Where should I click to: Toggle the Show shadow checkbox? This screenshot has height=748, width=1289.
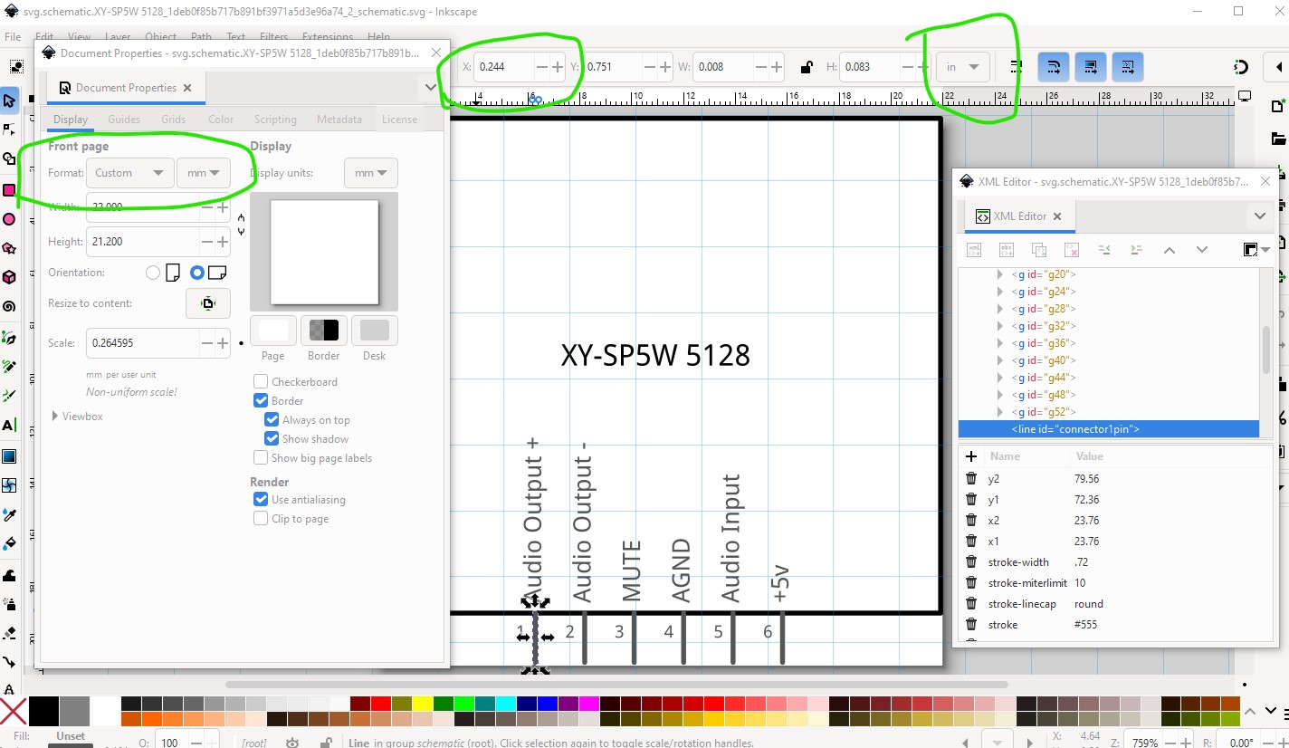coord(272,439)
